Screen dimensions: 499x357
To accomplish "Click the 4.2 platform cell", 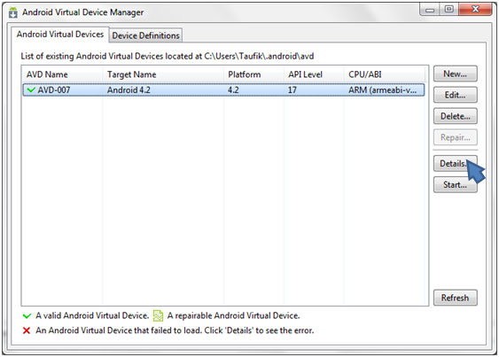I will (233, 90).
